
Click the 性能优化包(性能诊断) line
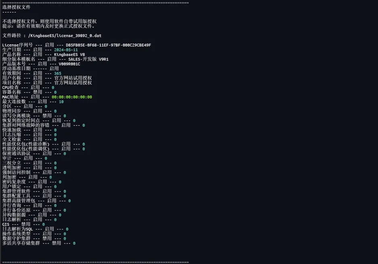[x=44, y=144]
